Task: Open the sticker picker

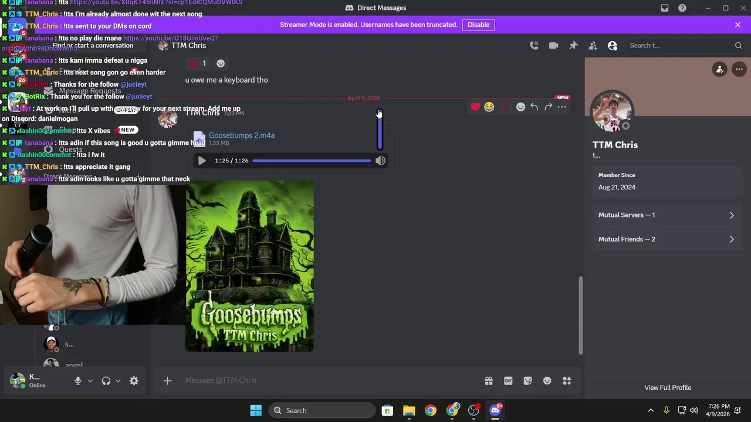Action: coord(527,381)
